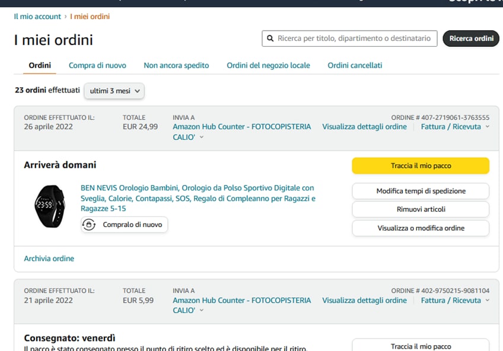Select the Ordini del negozio locale tab
Viewport: 503px width, 351px height.
point(268,65)
